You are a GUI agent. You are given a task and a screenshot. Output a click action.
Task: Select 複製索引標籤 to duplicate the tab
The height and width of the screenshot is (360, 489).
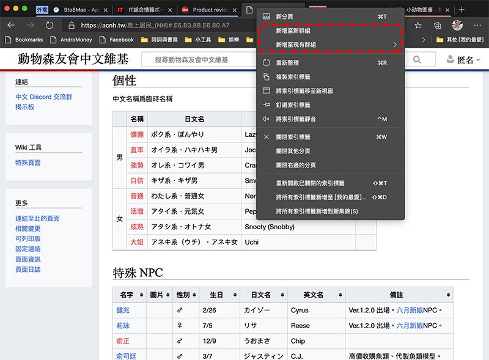click(293, 76)
